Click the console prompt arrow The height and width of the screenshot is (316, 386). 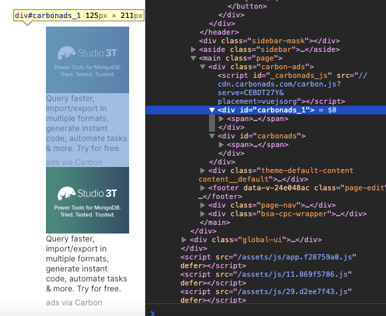(152, 313)
